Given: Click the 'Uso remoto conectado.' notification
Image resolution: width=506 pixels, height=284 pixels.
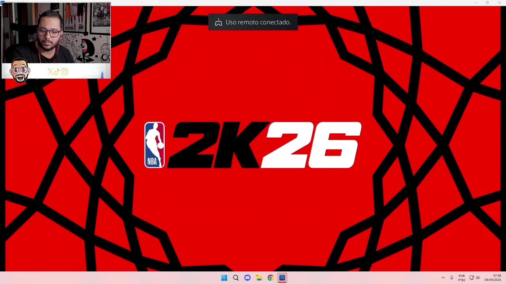Looking at the screenshot, I should (253, 22).
